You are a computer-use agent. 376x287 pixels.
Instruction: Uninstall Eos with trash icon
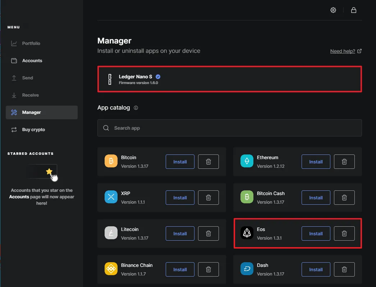344,233
